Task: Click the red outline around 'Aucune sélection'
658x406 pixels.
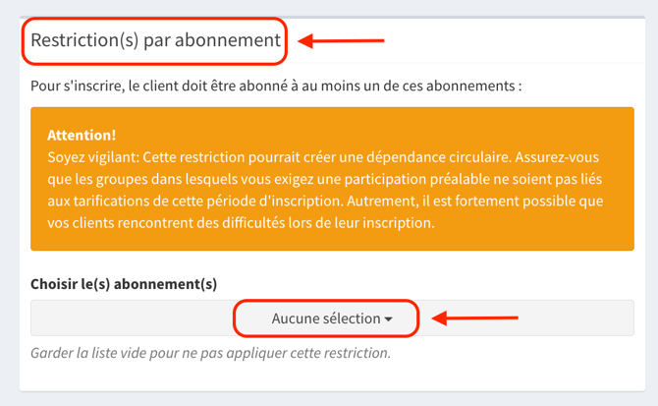Action: [326, 302]
